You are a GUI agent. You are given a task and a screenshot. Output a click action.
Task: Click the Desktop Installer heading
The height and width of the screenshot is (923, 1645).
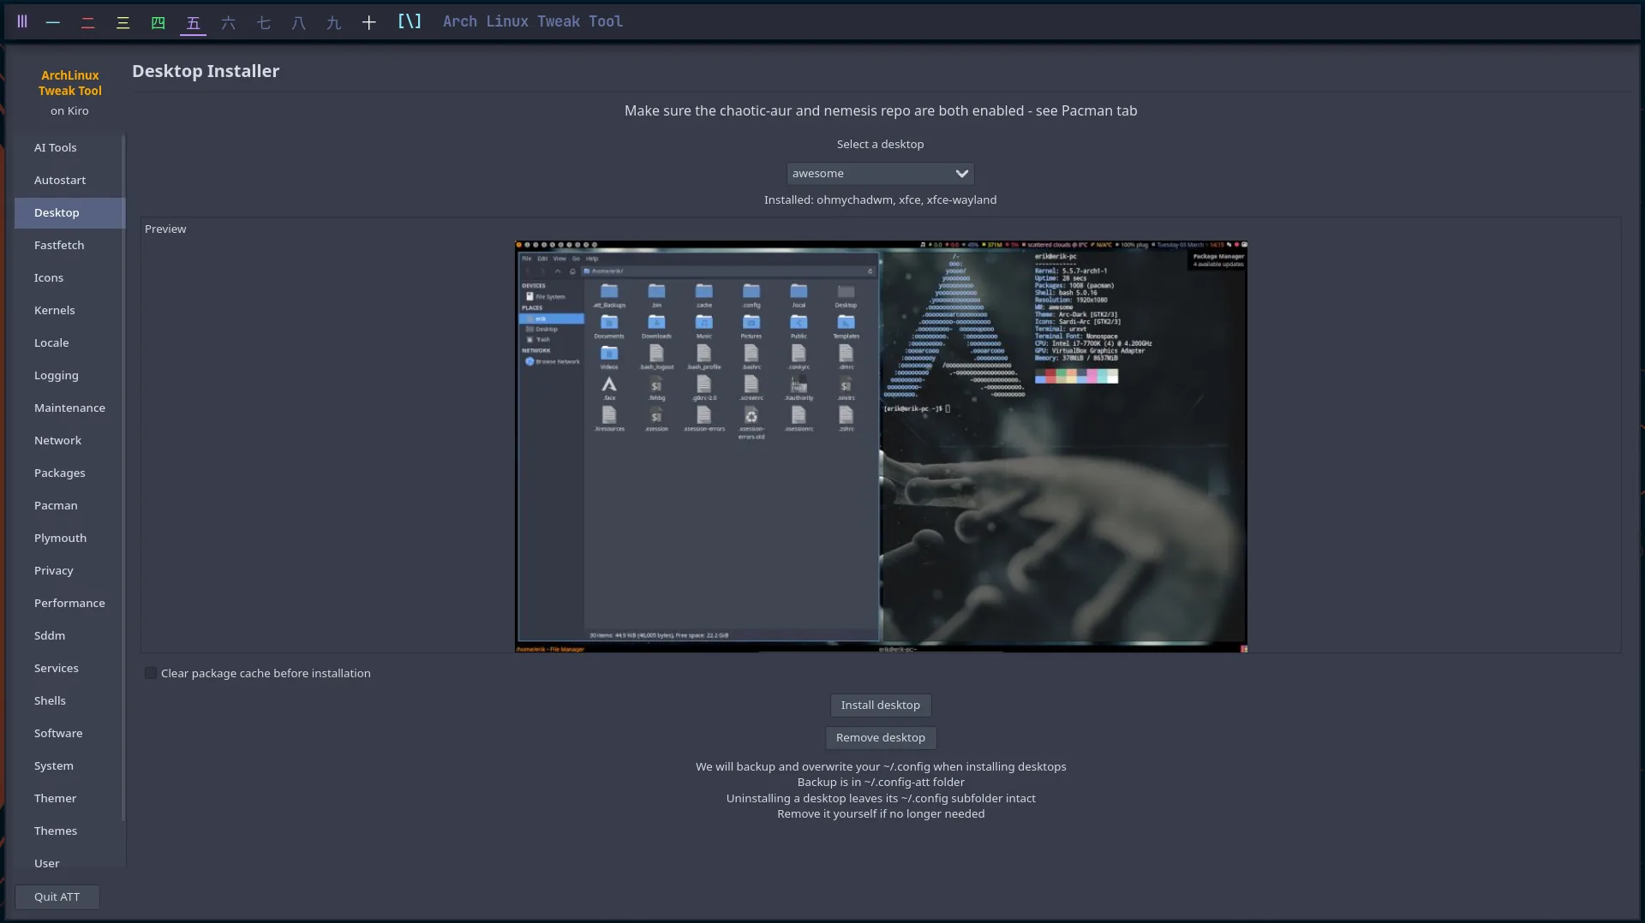(206, 71)
